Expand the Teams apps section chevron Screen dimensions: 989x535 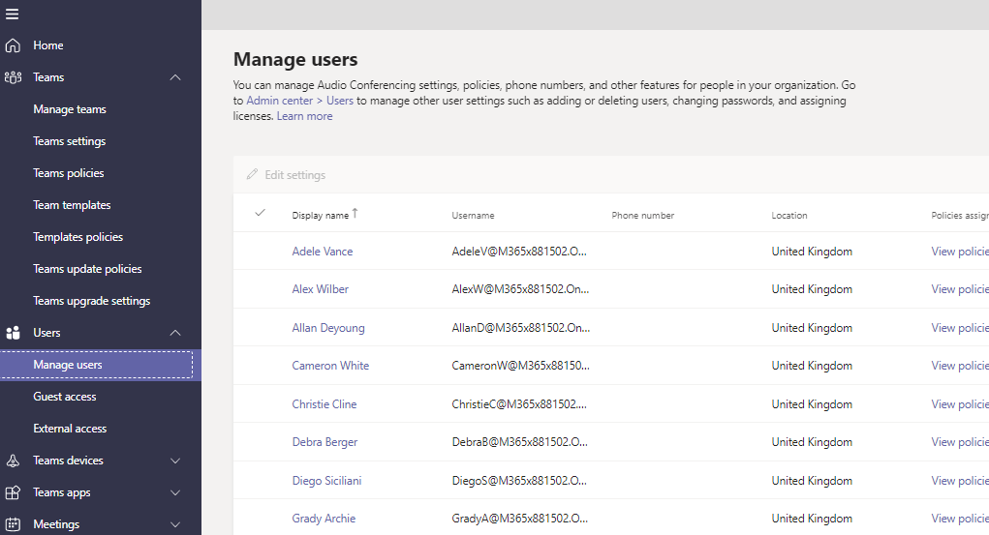click(175, 492)
